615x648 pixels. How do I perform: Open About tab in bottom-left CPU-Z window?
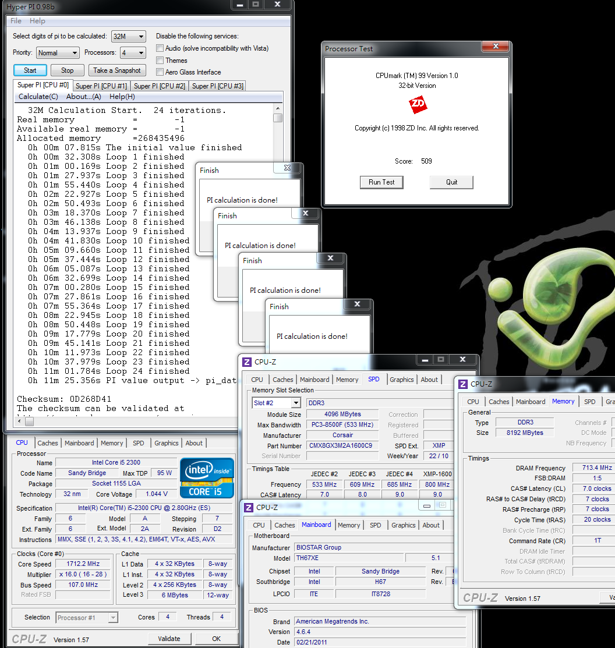pyautogui.click(x=194, y=443)
